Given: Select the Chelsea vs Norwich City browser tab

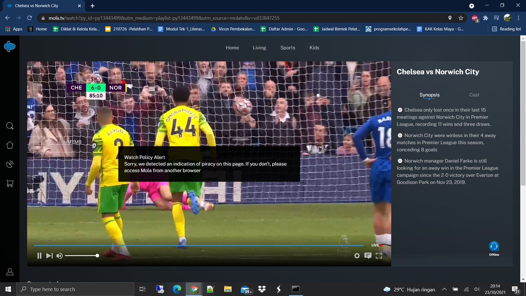Looking at the screenshot, I should (43, 6).
